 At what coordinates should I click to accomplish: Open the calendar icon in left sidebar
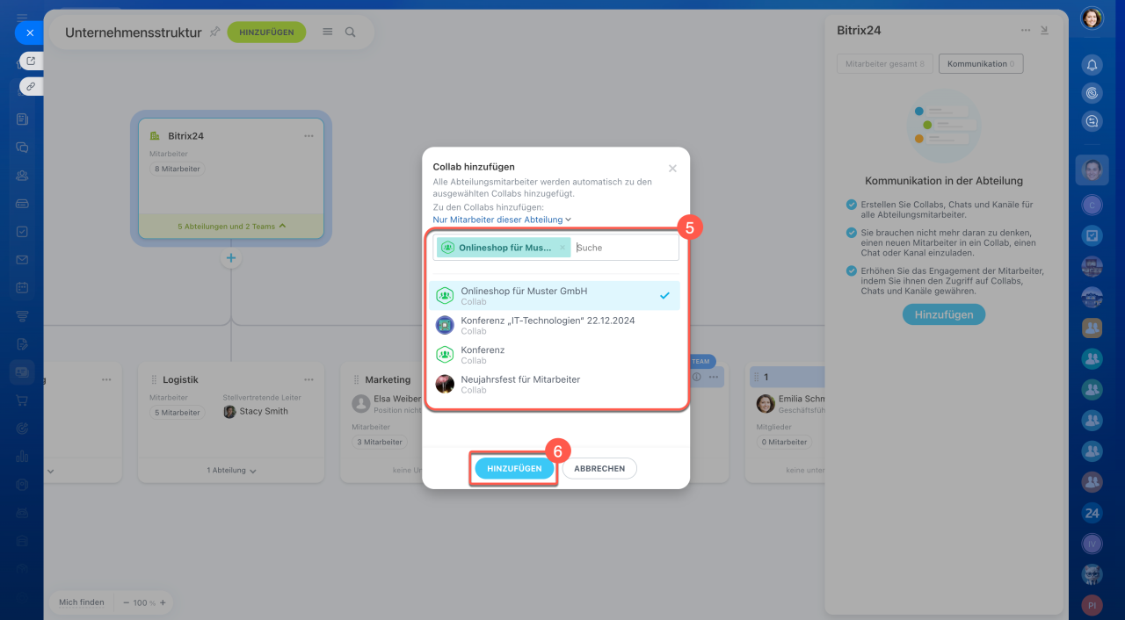[x=22, y=288]
